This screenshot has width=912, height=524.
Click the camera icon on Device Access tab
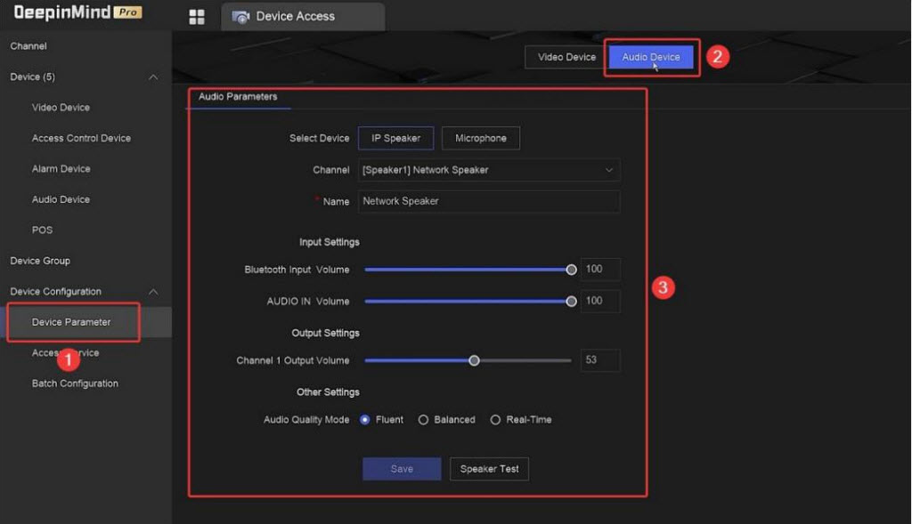click(240, 17)
